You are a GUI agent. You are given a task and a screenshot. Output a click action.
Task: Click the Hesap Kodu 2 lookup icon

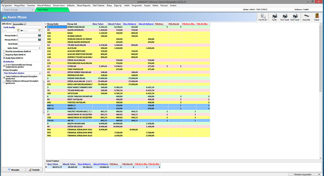[39, 40]
